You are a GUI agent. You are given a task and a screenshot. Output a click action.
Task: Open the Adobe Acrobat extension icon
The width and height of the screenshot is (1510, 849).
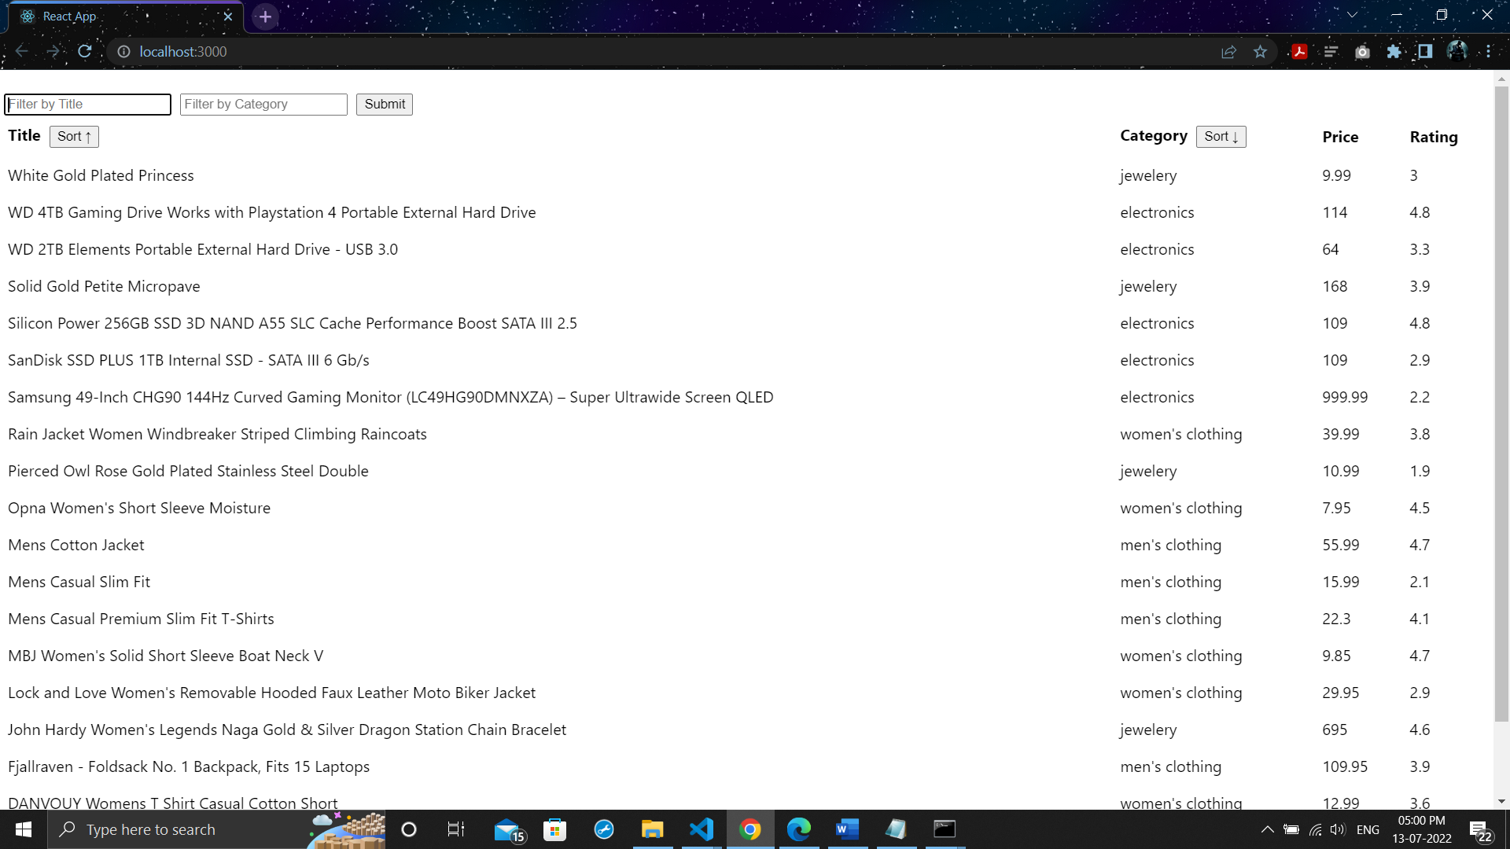1299,51
